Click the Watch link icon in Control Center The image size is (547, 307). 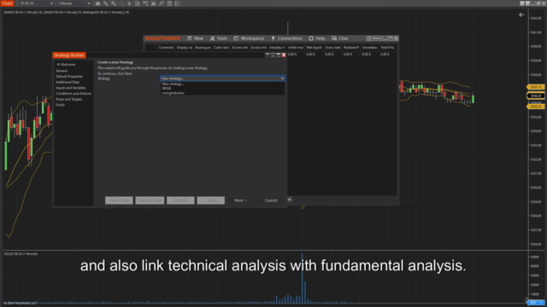click(x=374, y=38)
